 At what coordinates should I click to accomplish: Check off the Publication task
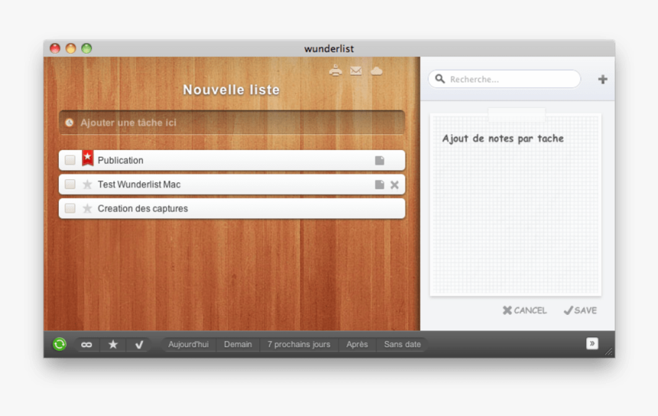[70, 160]
